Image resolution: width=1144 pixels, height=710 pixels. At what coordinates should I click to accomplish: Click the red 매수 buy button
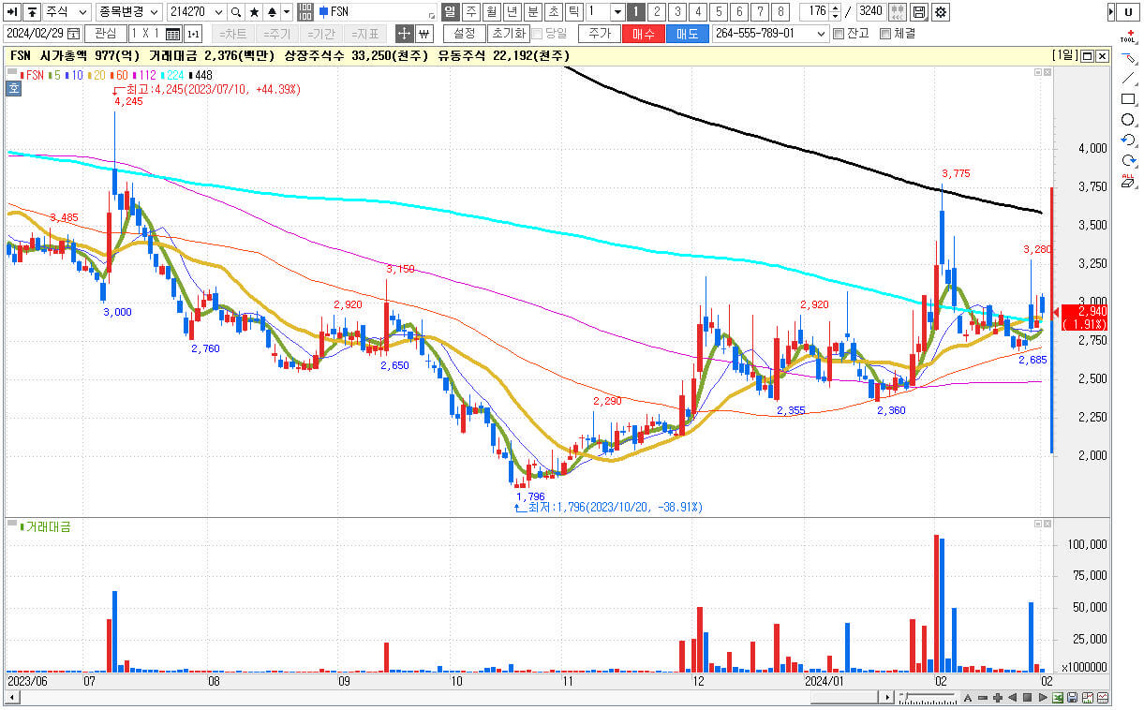645,33
